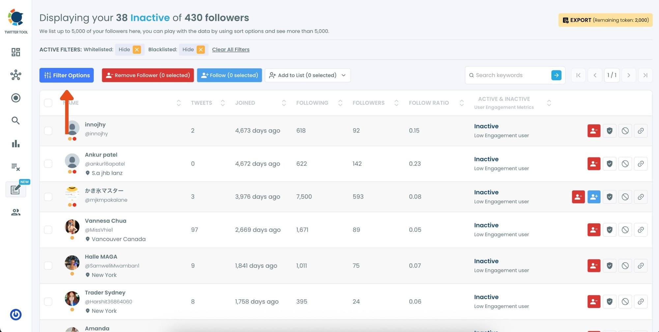Open the network analysis tool in sidebar
659x332 pixels.
coord(15,75)
